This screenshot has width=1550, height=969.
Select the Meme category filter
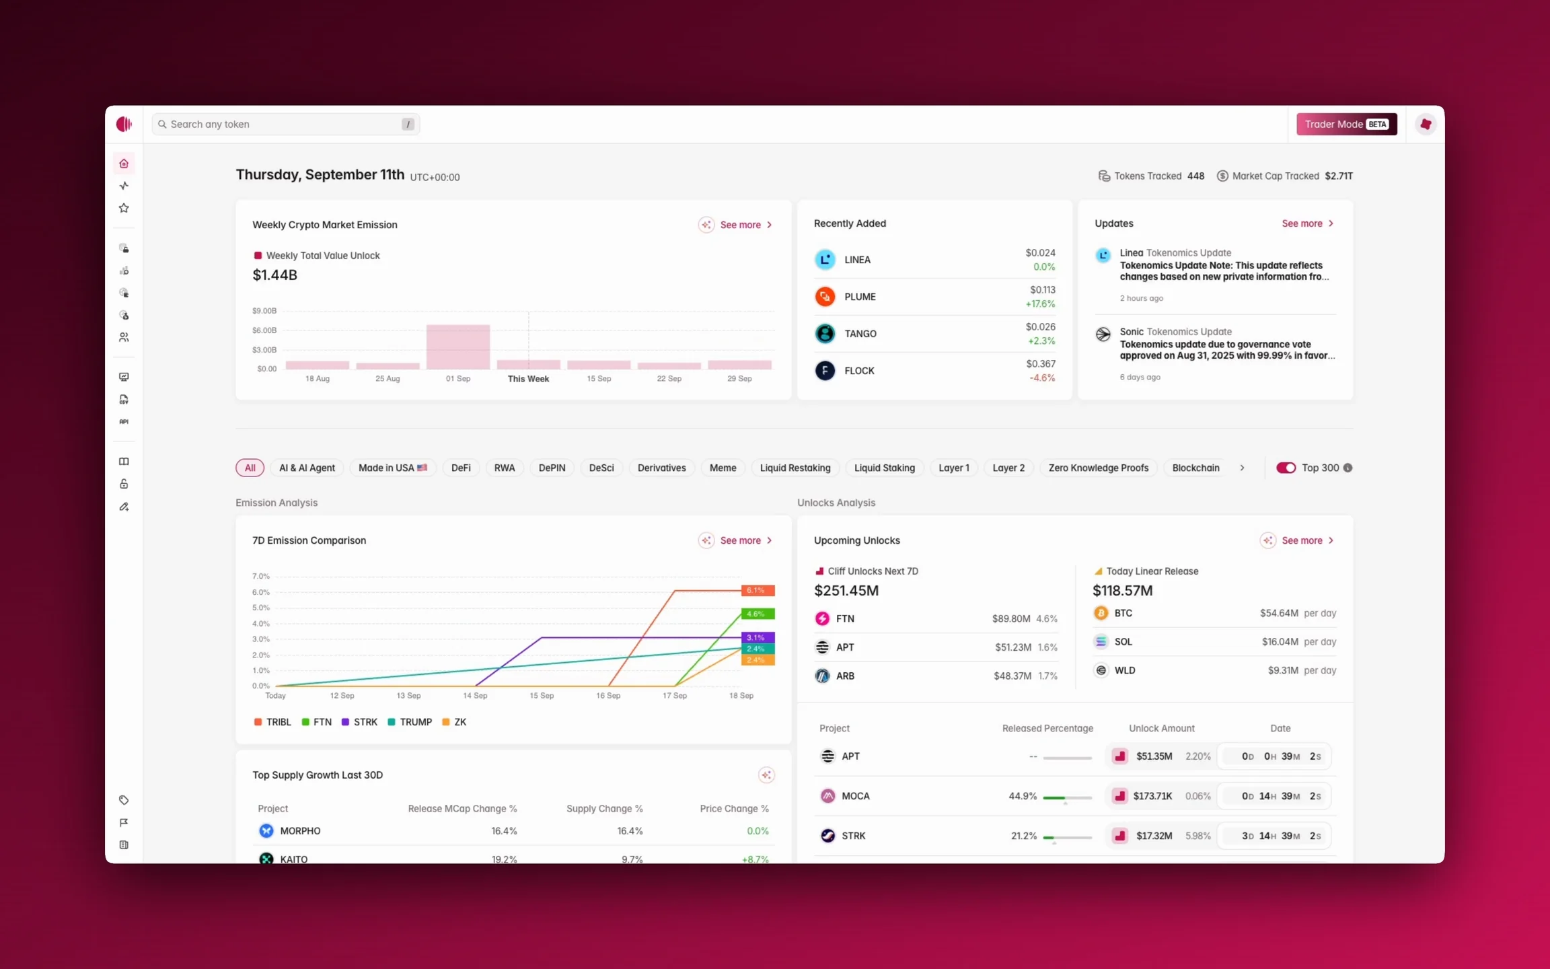point(723,468)
